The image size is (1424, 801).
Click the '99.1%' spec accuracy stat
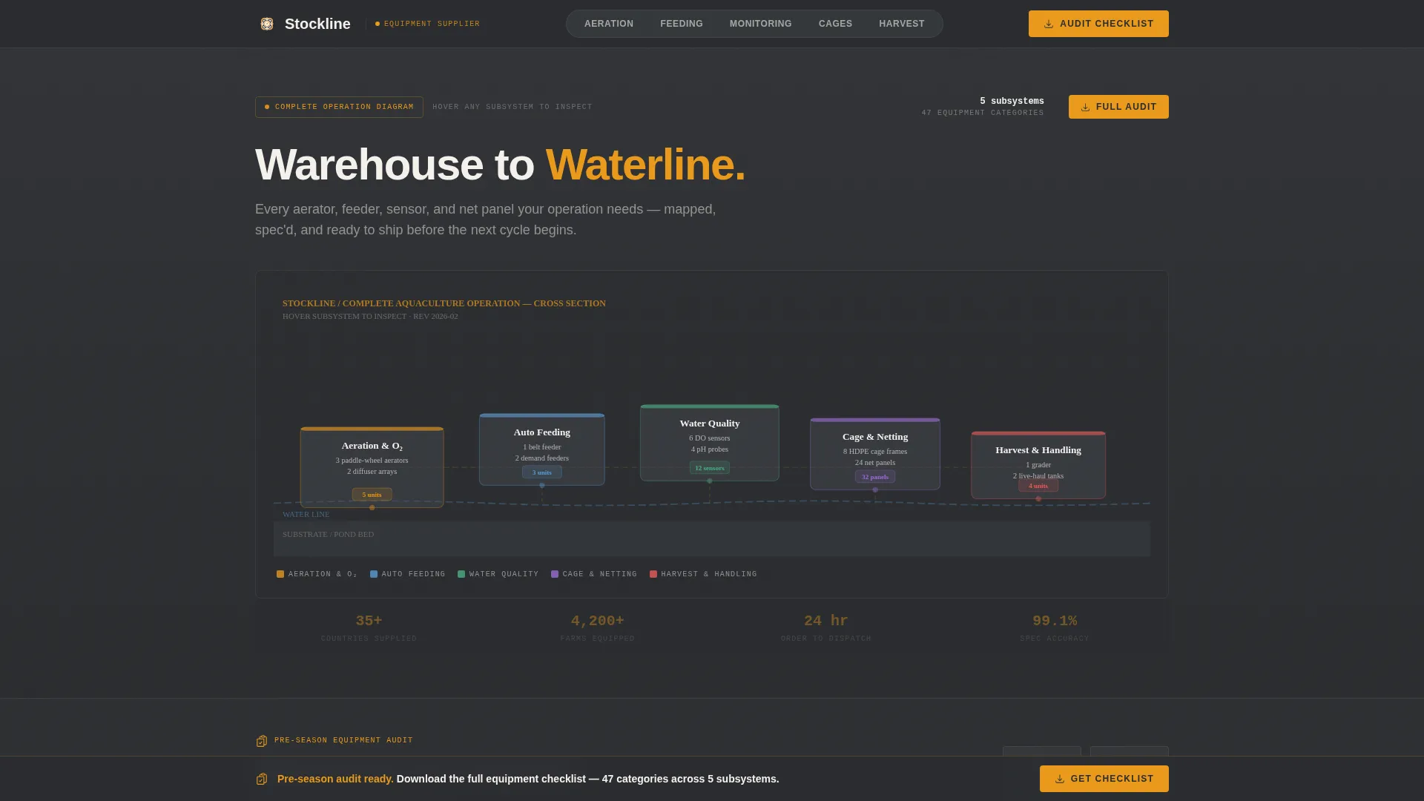(x=1055, y=621)
